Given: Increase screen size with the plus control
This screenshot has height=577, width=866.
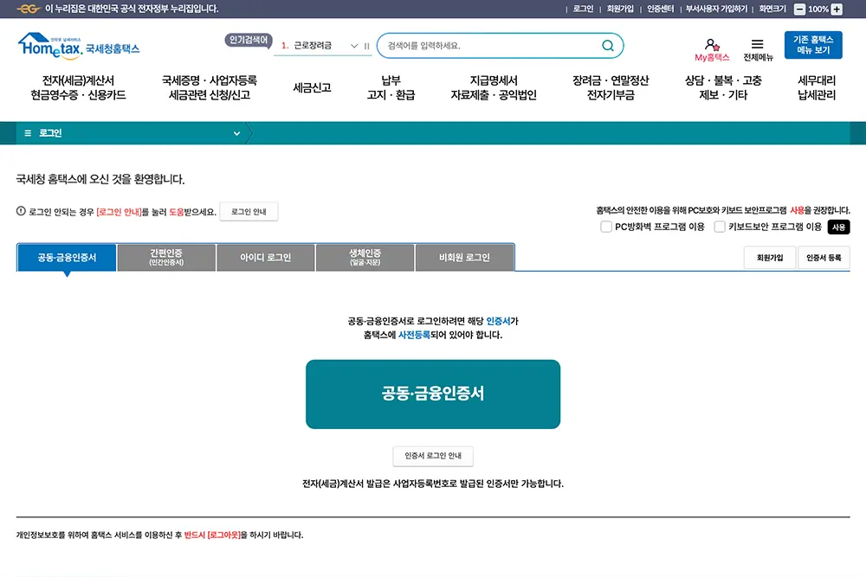Looking at the screenshot, I should coord(837,10).
